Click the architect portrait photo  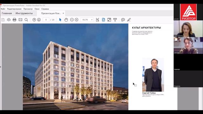coord(153,75)
